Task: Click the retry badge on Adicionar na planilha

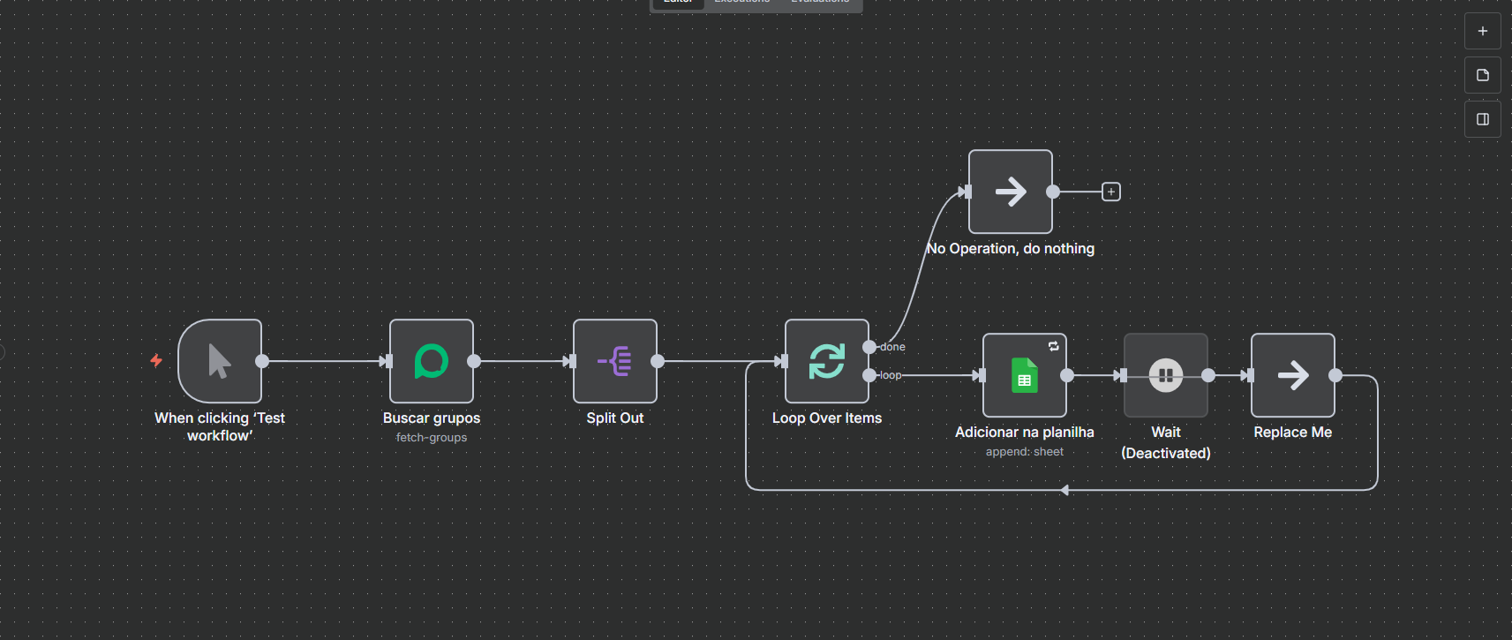Action: [x=1053, y=346]
